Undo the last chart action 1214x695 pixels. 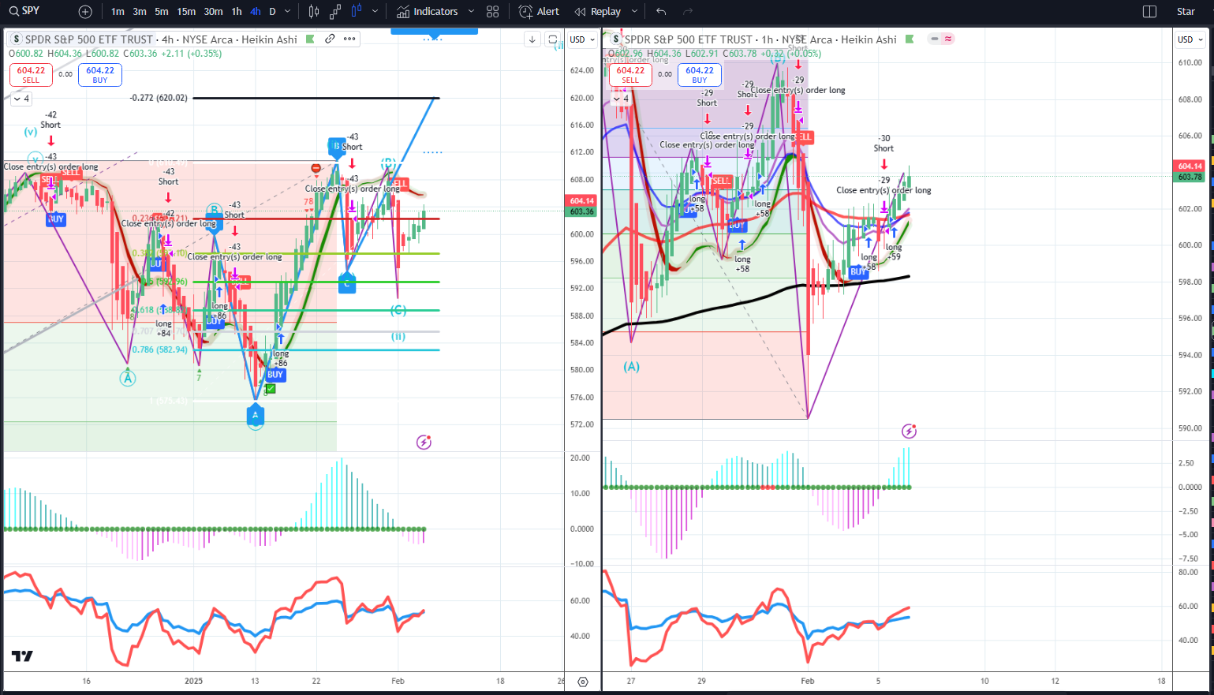661,12
